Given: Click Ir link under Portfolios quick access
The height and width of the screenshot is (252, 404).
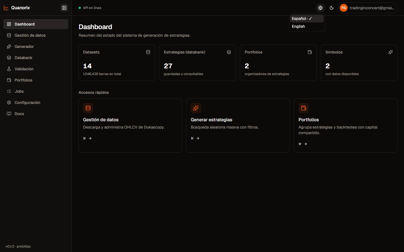Looking at the screenshot, I should [303, 144].
